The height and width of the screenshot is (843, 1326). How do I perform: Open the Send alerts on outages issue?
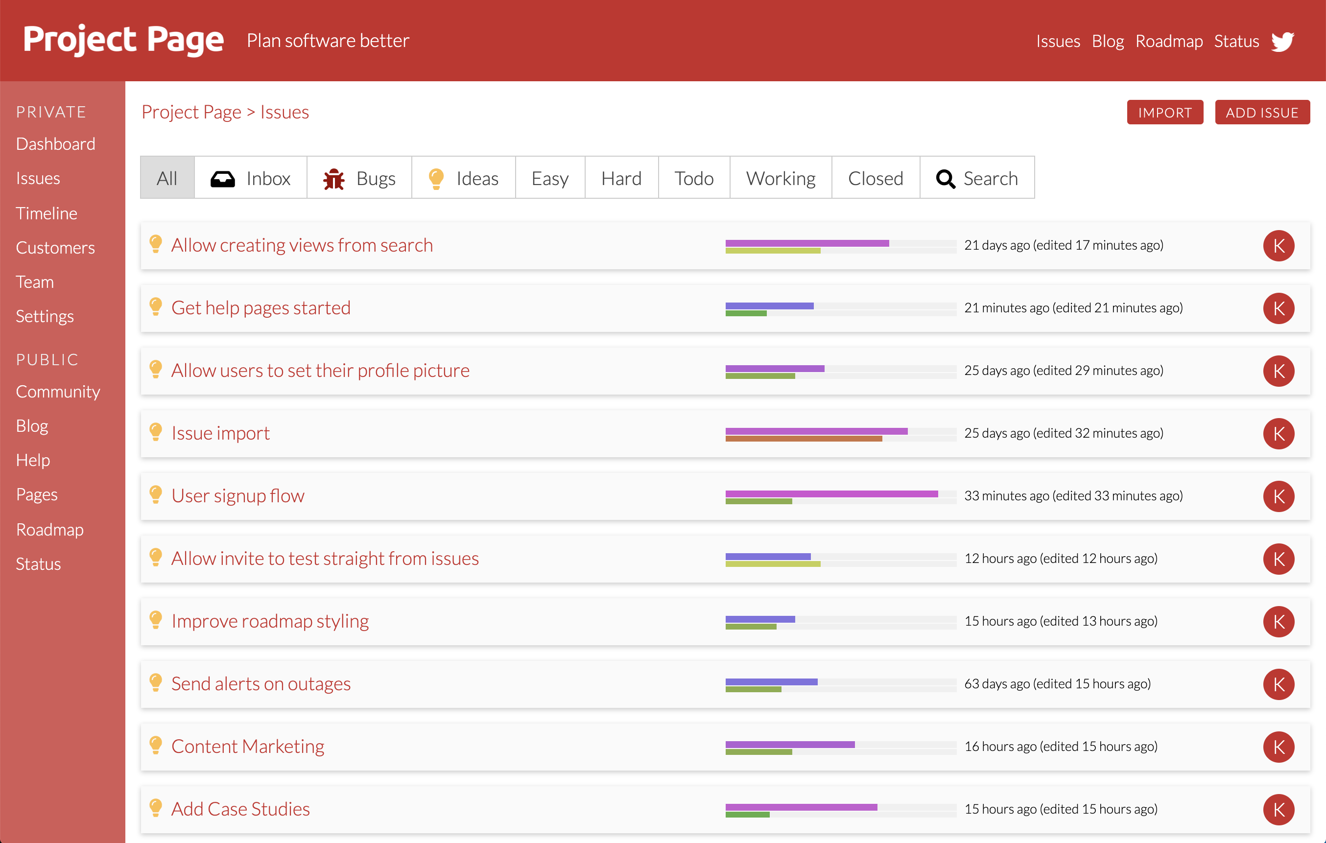click(x=260, y=683)
